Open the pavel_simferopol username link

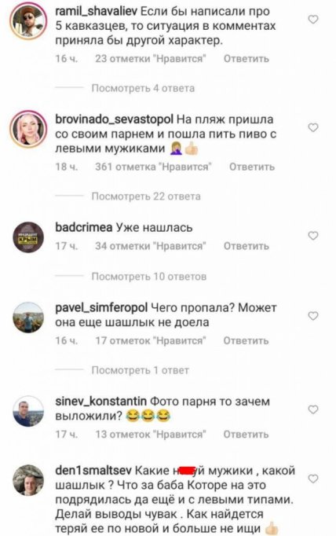click(101, 307)
